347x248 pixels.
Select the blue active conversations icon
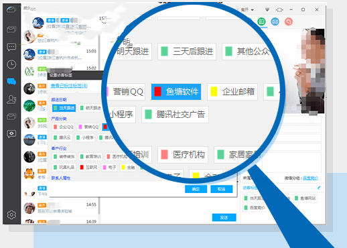(11, 82)
